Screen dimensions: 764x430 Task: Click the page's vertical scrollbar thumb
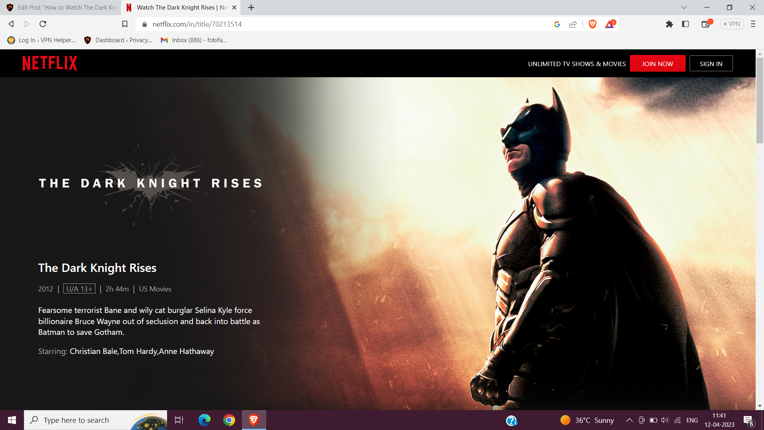point(760,100)
